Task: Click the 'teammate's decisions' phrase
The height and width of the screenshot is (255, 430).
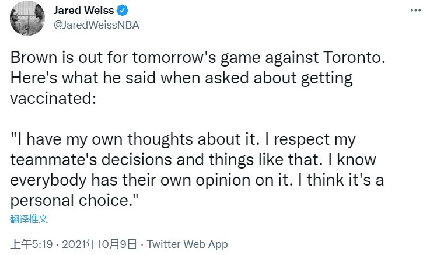Action: pyautogui.click(x=91, y=159)
